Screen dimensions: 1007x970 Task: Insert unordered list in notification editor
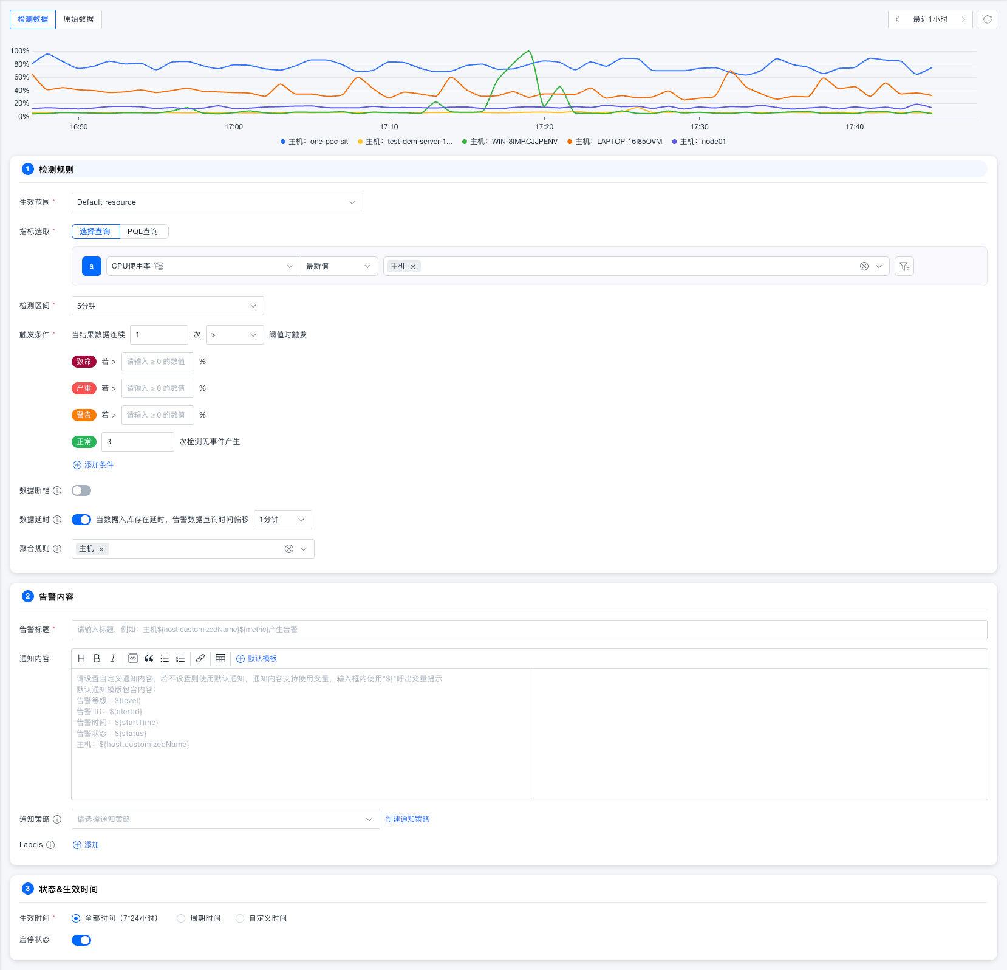[x=165, y=658]
